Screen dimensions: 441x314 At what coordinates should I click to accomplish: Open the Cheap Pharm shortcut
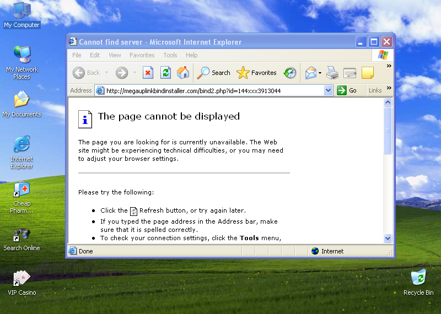[x=21, y=197]
